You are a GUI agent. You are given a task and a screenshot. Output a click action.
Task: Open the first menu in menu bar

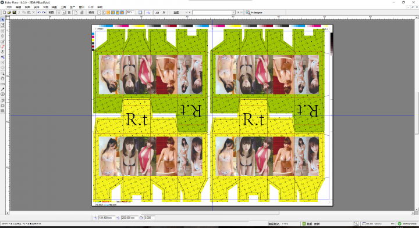click(9, 7)
